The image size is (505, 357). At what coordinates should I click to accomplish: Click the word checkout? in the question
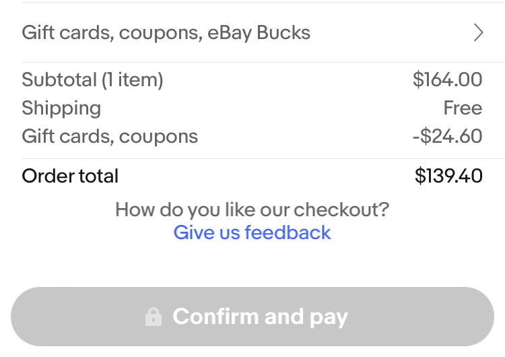(x=341, y=209)
